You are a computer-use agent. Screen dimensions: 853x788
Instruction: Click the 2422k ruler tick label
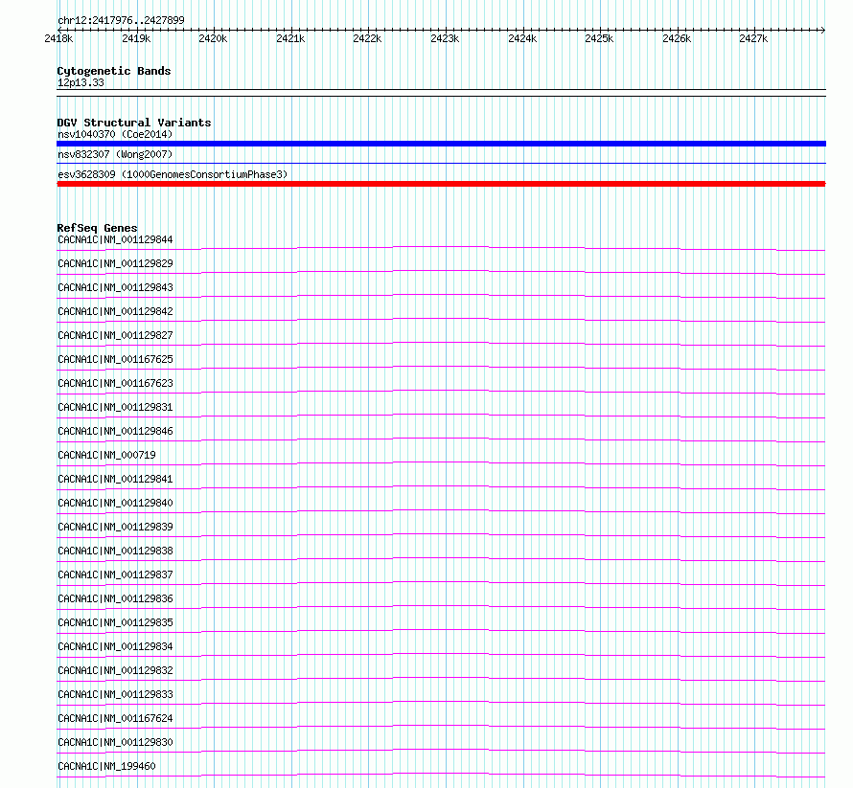(367, 38)
